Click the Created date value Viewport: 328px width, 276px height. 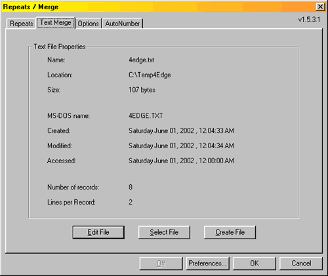click(181, 130)
